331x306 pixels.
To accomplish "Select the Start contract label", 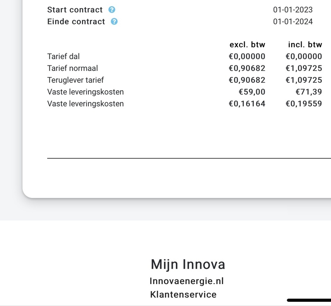I will click(75, 10).
